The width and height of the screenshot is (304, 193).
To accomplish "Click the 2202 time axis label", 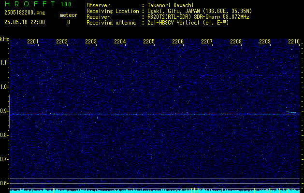I will point(62,41).
